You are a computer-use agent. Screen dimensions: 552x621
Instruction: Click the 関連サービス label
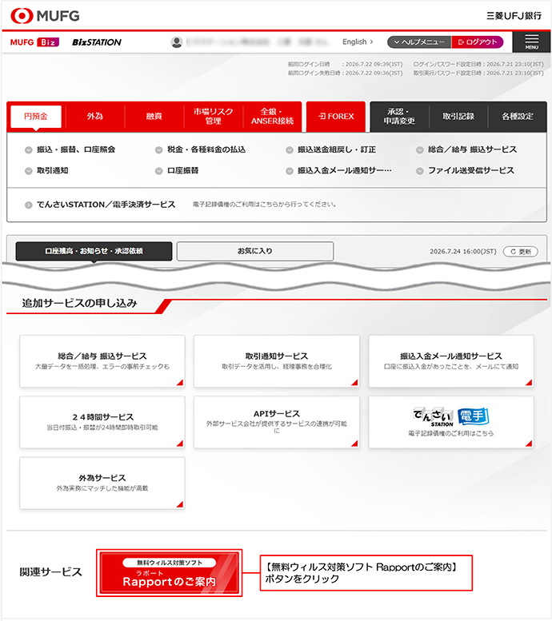coord(50,572)
